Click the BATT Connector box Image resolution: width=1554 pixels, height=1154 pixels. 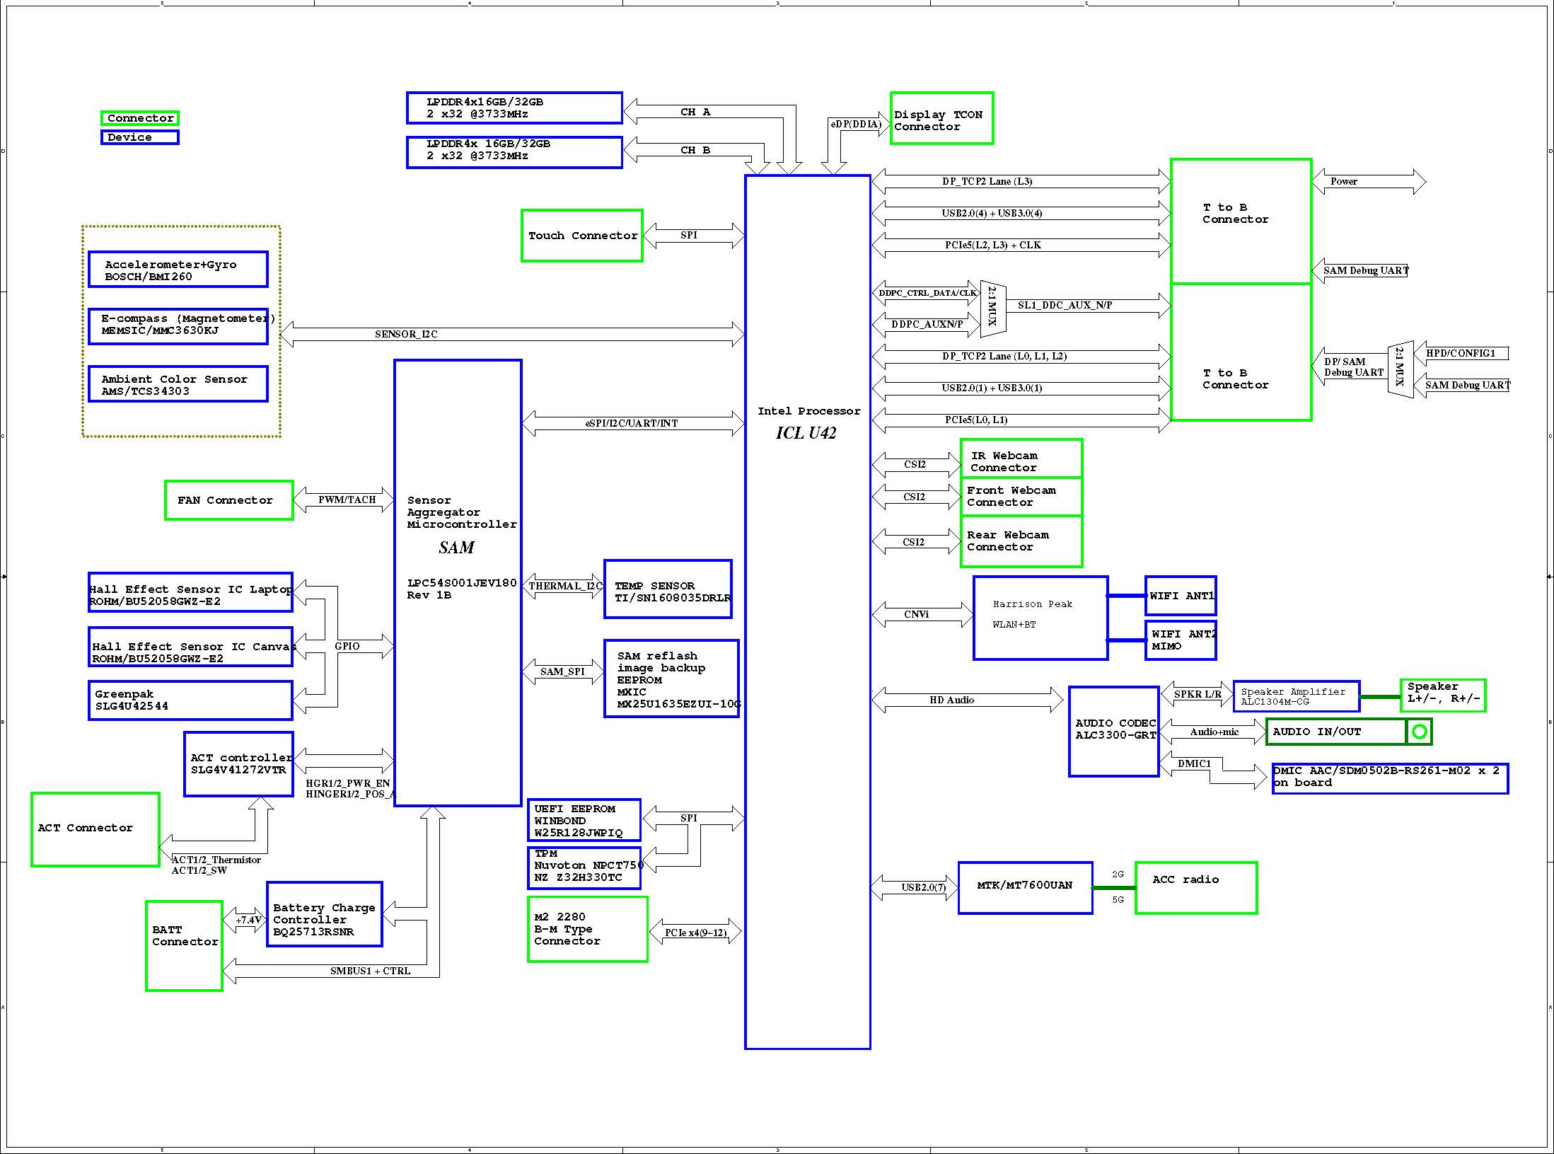point(185,946)
